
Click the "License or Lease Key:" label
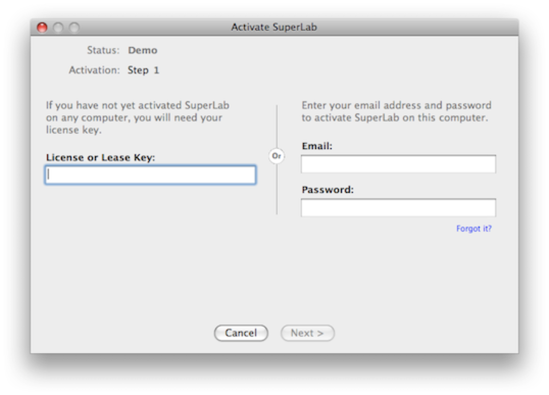101,158
